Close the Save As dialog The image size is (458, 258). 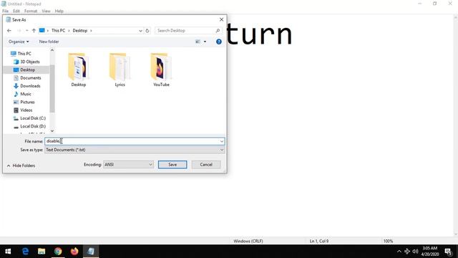pyautogui.click(x=221, y=19)
